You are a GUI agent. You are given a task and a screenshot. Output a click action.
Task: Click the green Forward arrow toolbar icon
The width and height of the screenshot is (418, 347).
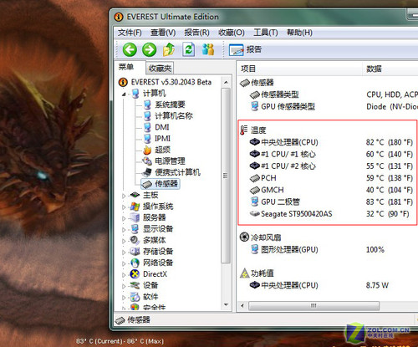point(149,50)
